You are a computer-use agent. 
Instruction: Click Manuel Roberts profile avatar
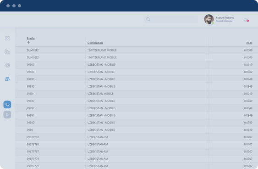click(209, 19)
